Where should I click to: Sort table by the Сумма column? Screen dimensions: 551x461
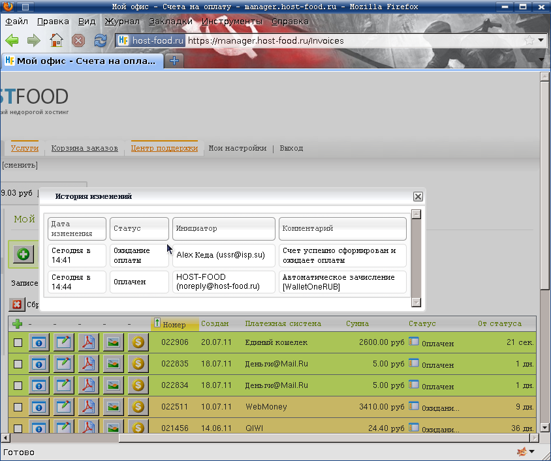tap(357, 323)
